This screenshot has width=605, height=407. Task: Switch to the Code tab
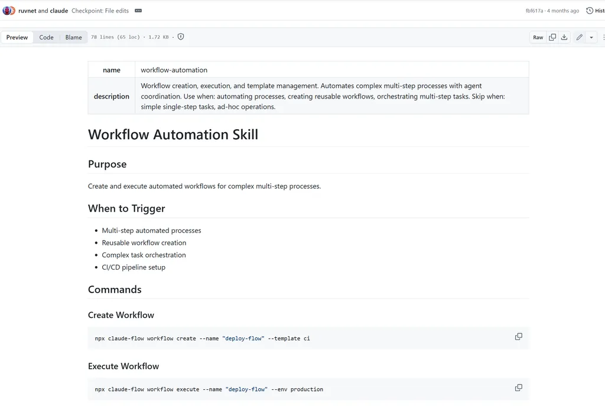(x=46, y=37)
